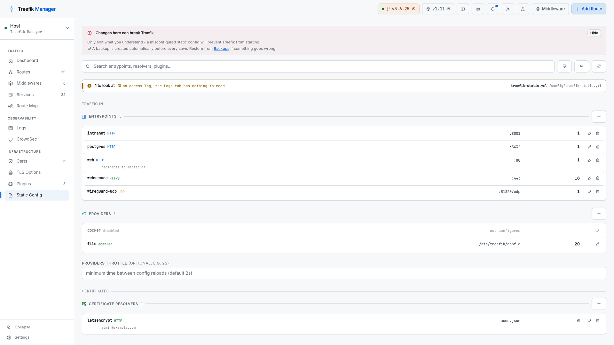Hide the warning banner
Screen dimensions: 614x345
pyautogui.click(x=594, y=33)
